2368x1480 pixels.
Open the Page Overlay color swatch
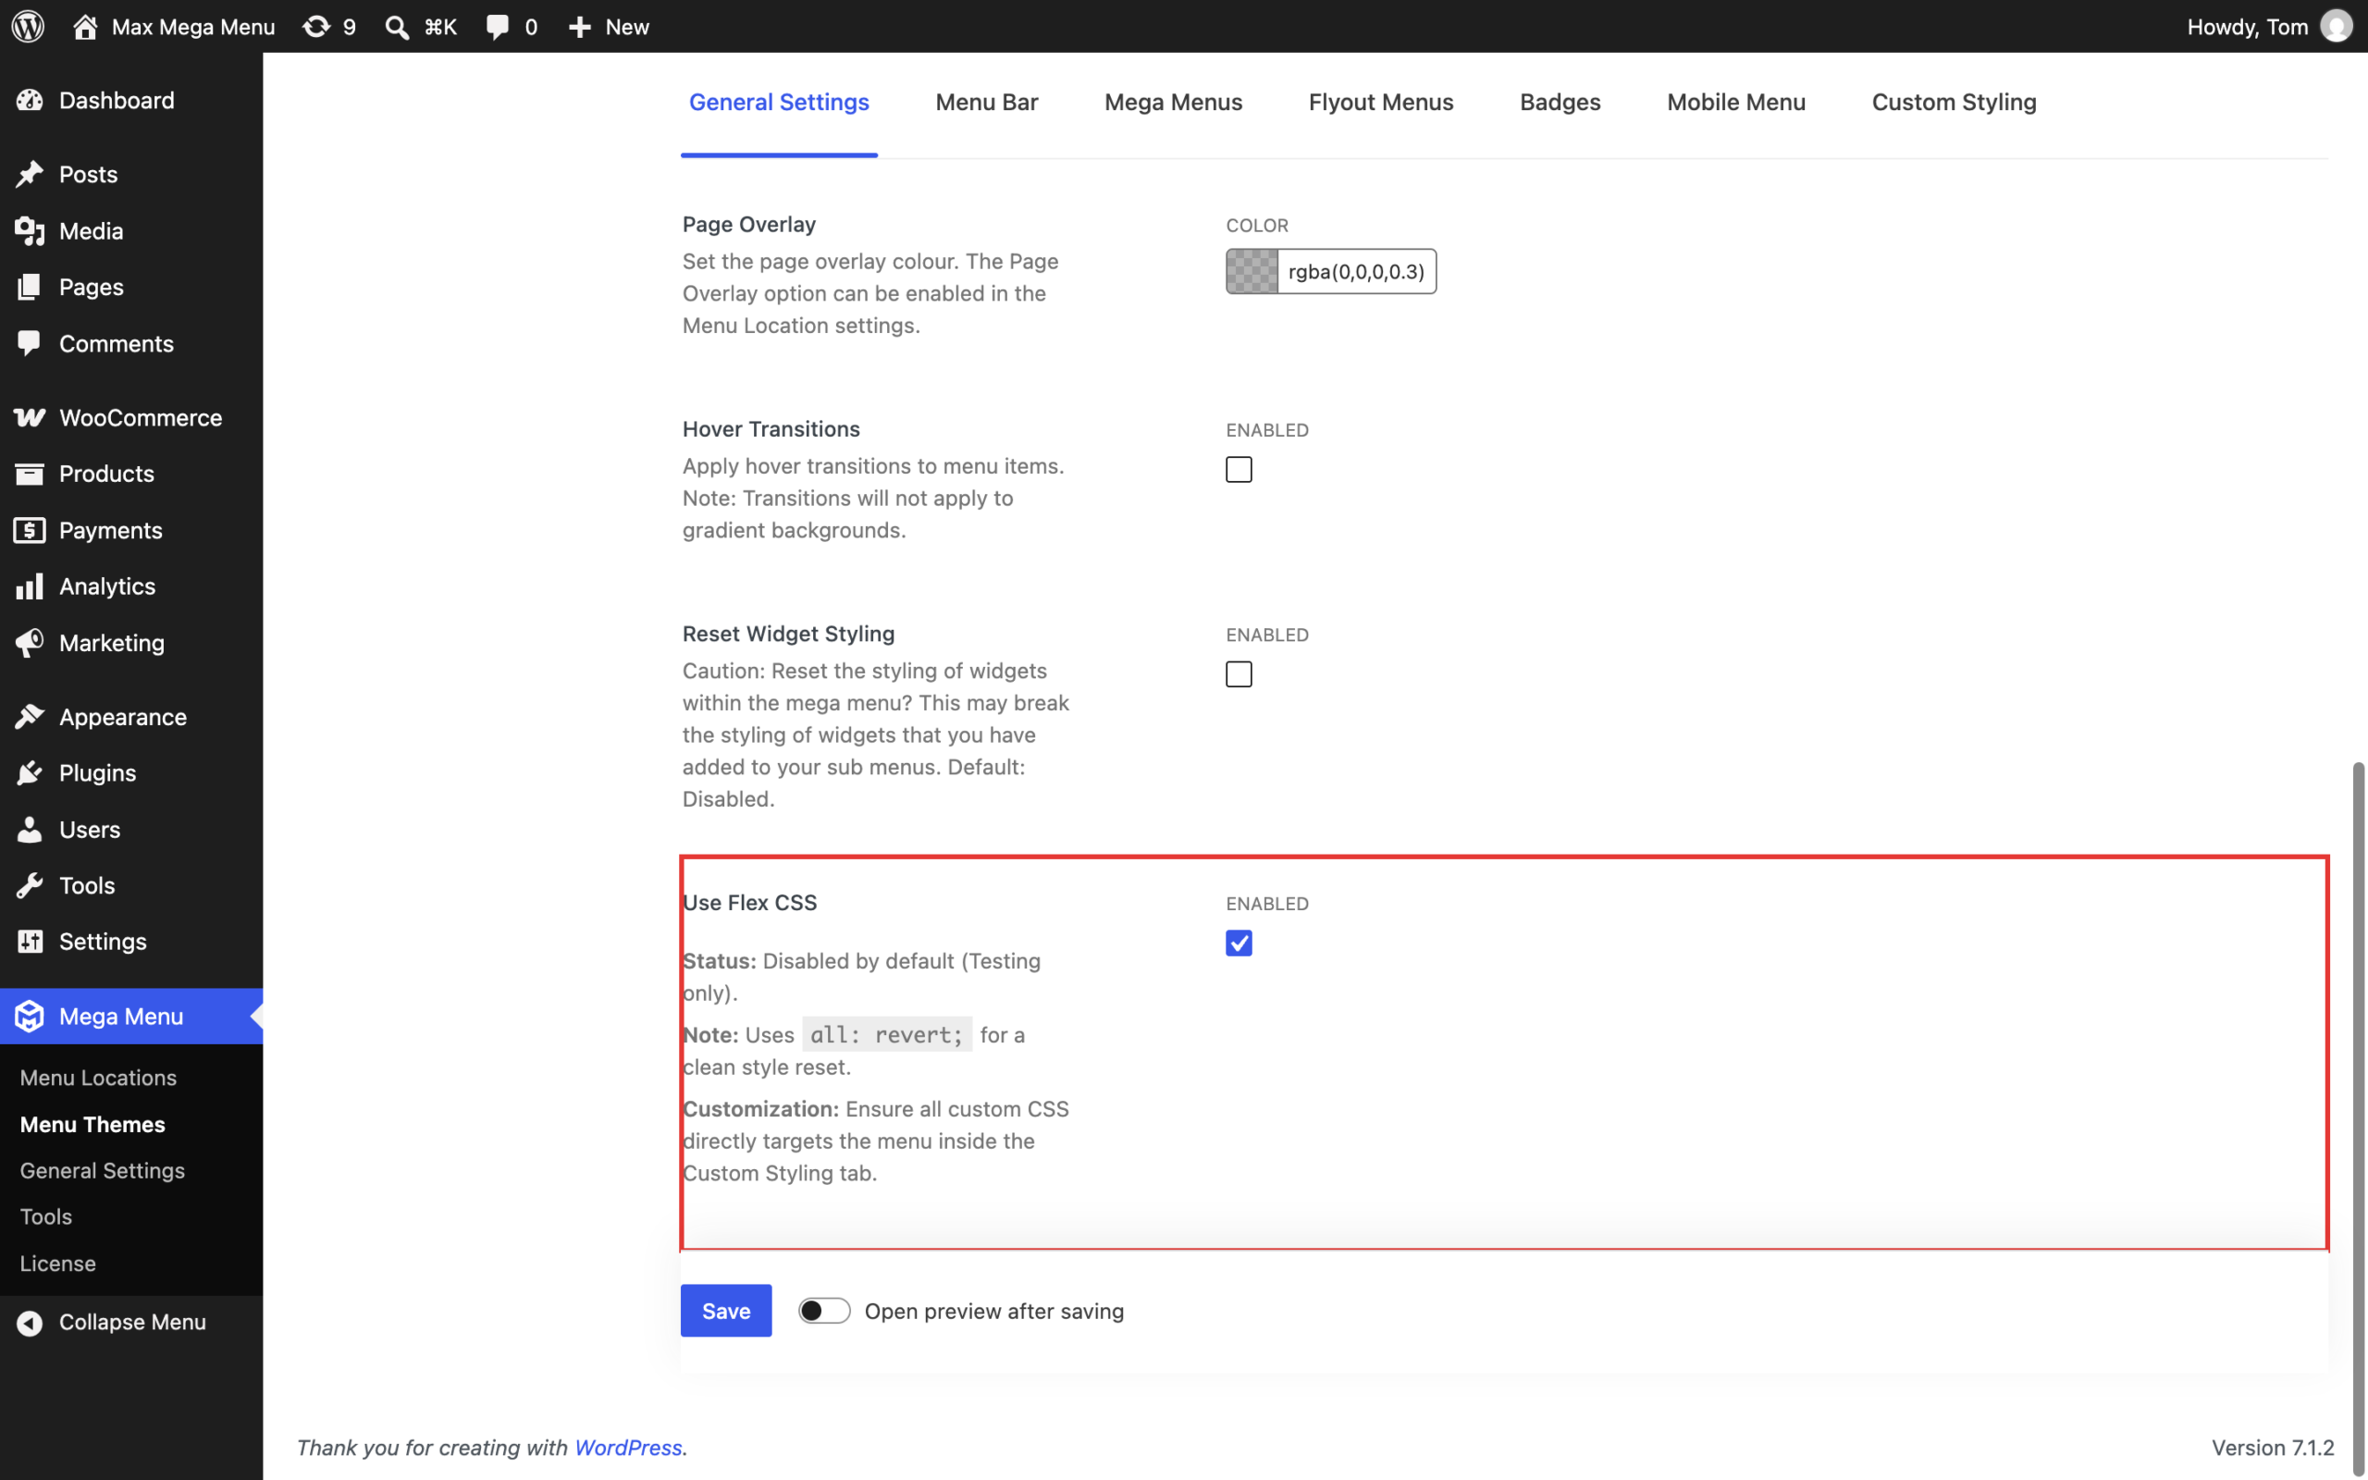[1252, 271]
